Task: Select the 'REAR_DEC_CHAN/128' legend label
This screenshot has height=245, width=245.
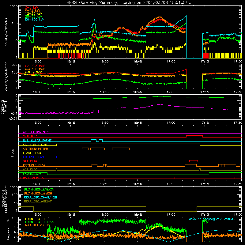Action: point(40,197)
